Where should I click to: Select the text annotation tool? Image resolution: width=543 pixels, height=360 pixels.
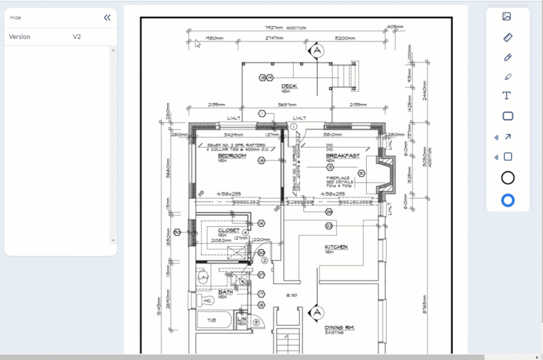507,96
